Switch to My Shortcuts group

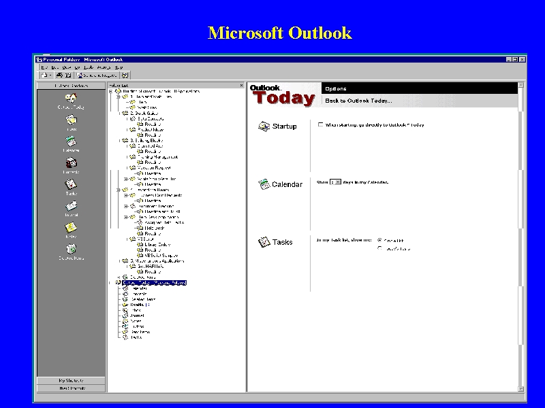72,381
